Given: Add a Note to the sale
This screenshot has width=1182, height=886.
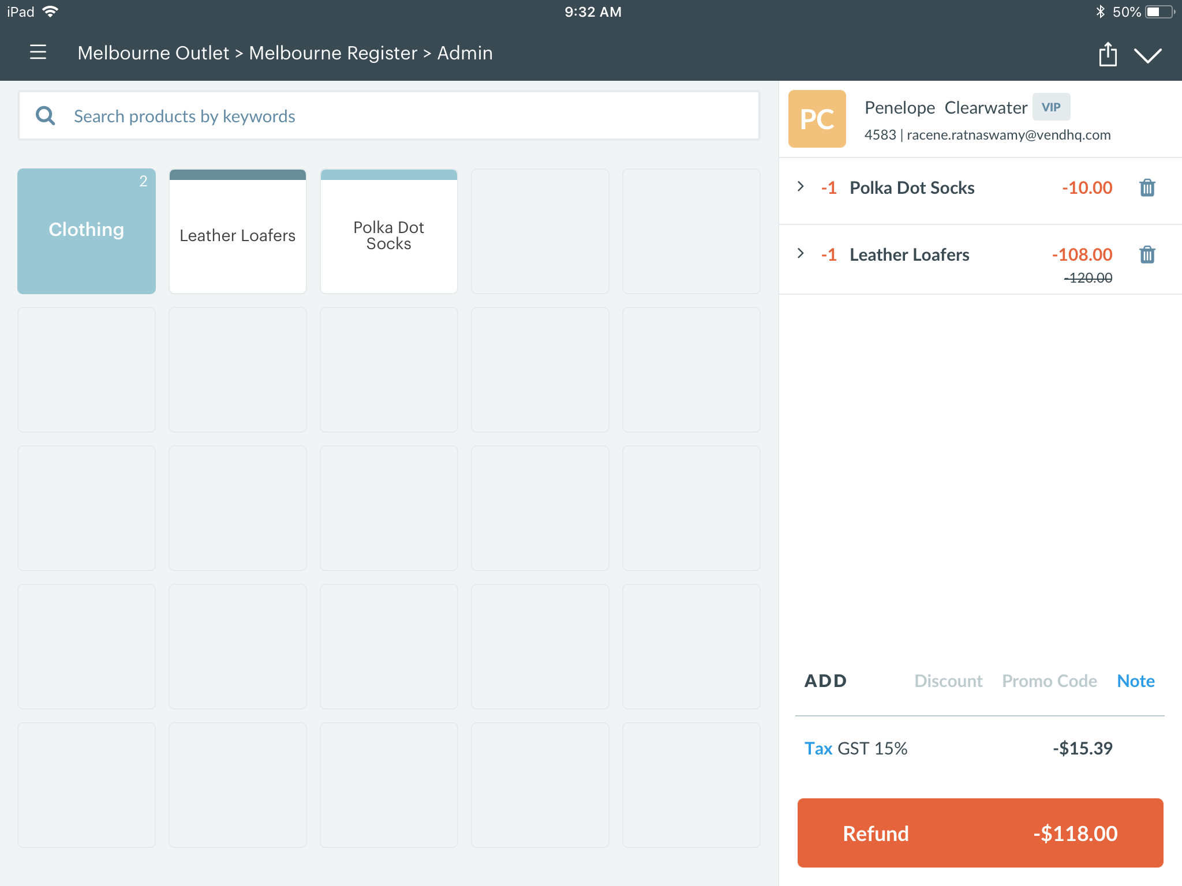Looking at the screenshot, I should click(1135, 681).
